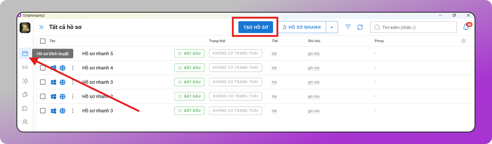The image size is (492, 144).
Task: Check the box for Hồ sơ nhanh 4
Action: 43,68
